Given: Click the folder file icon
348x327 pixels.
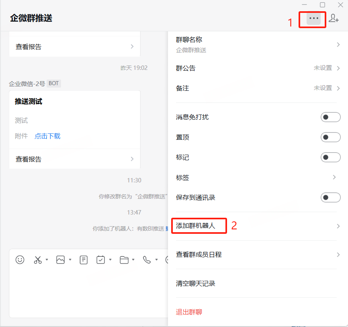Looking at the screenshot, I should click(x=124, y=260).
